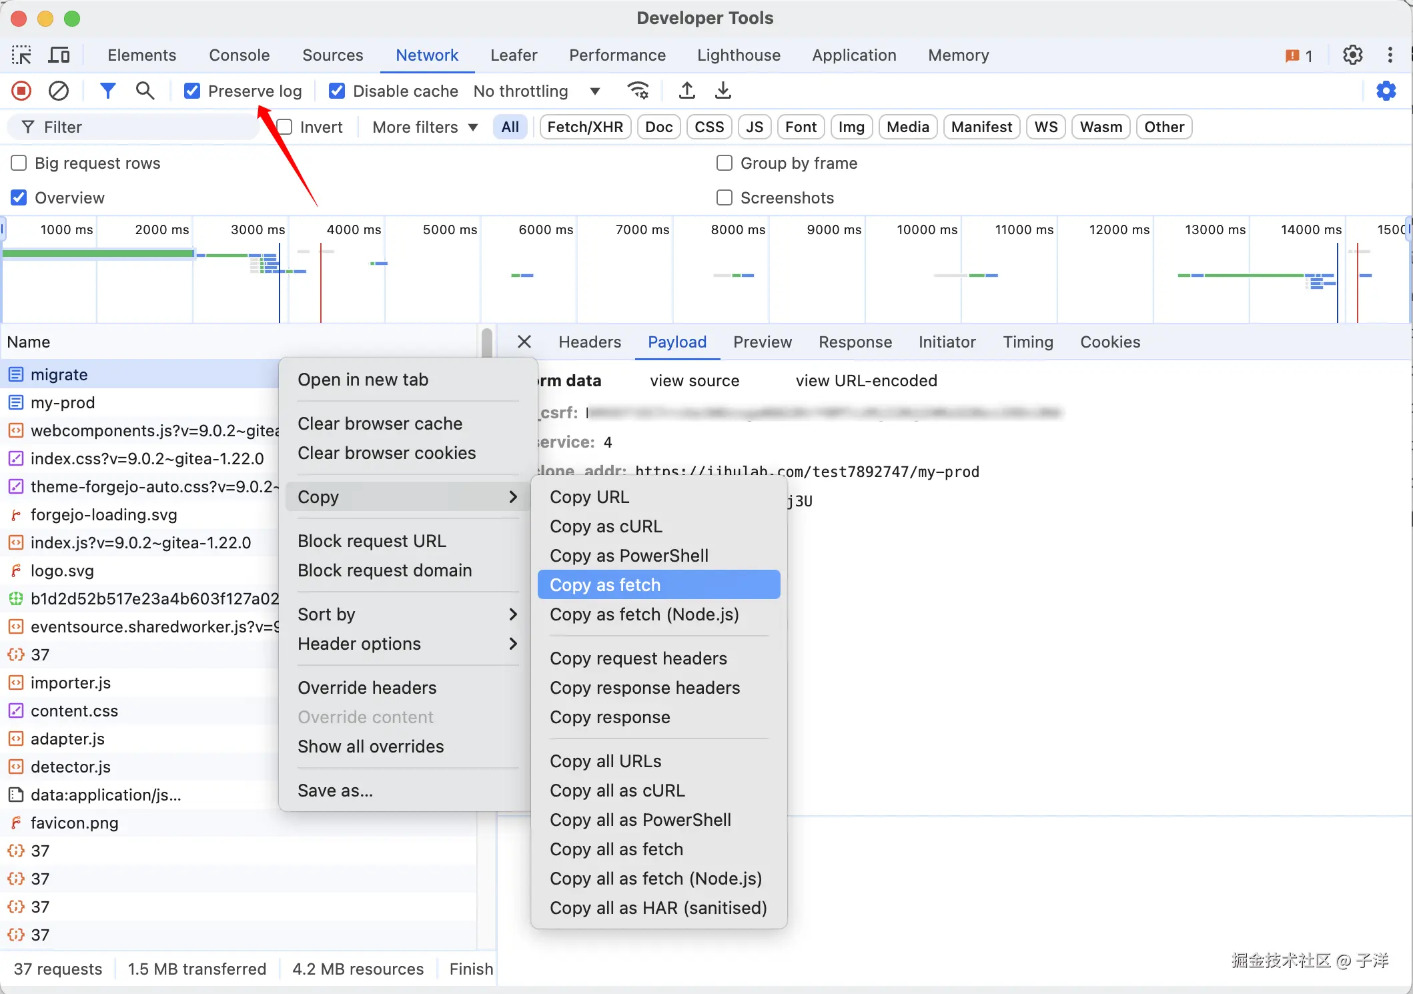The height and width of the screenshot is (994, 1413).
Task: Check the Screenshots checkbox
Action: coord(724,198)
